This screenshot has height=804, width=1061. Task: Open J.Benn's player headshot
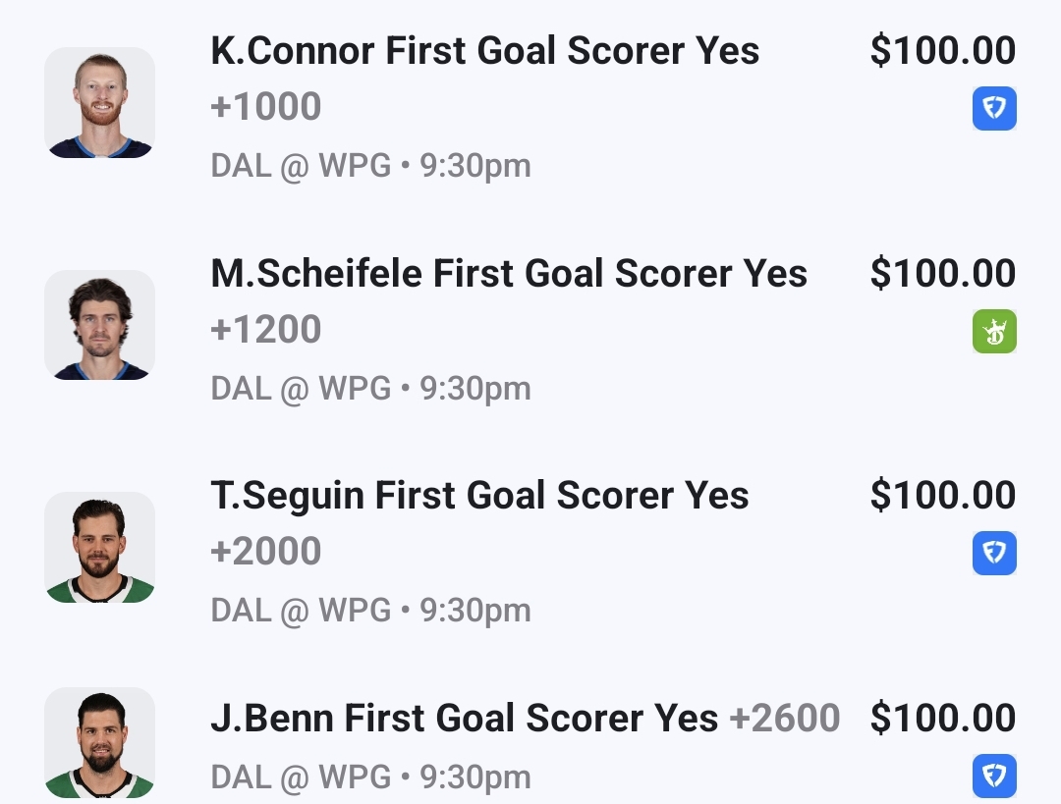99,743
